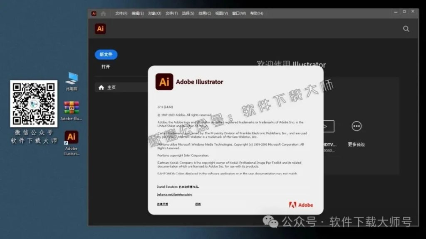
Task: Click the 图标 credits link in the dialog
Action: tap(198, 204)
